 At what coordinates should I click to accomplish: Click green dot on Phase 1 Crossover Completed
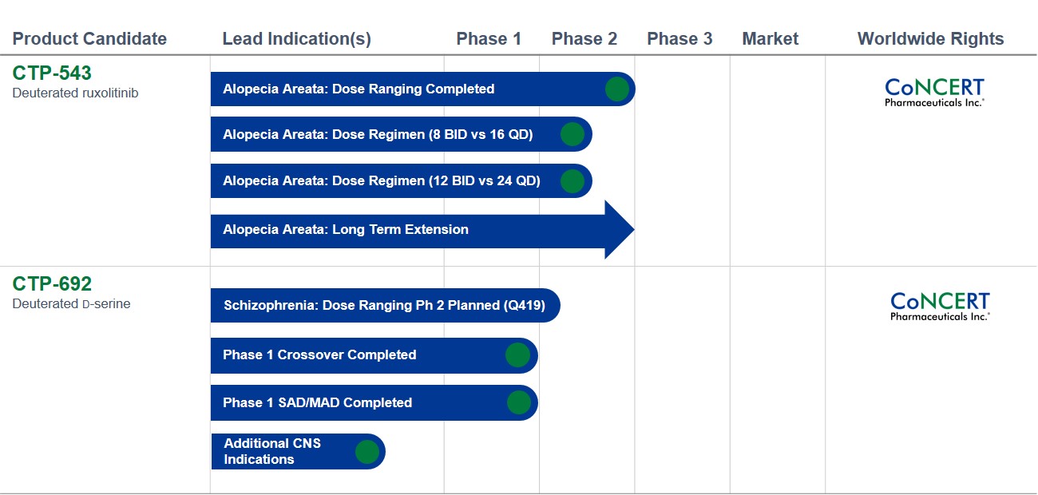[x=518, y=354]
